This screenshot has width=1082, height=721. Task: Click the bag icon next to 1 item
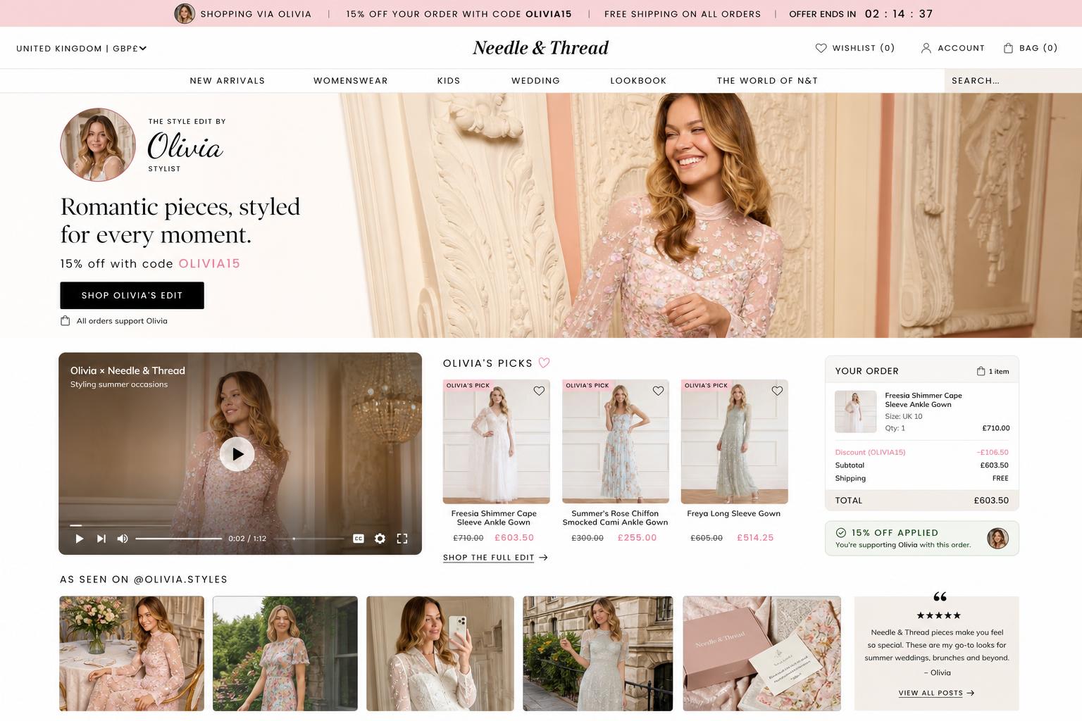(x=981, y=371)
